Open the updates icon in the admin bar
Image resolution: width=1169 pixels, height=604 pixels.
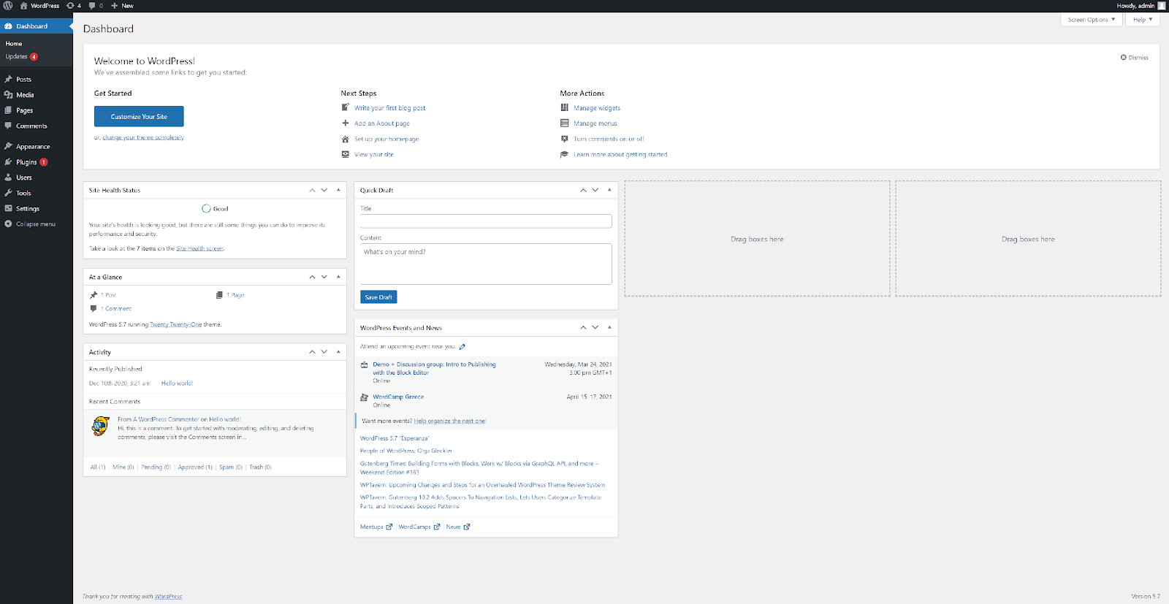70,5
